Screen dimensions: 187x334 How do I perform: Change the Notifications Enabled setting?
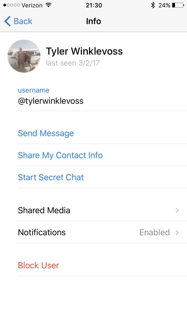point(154,232)
